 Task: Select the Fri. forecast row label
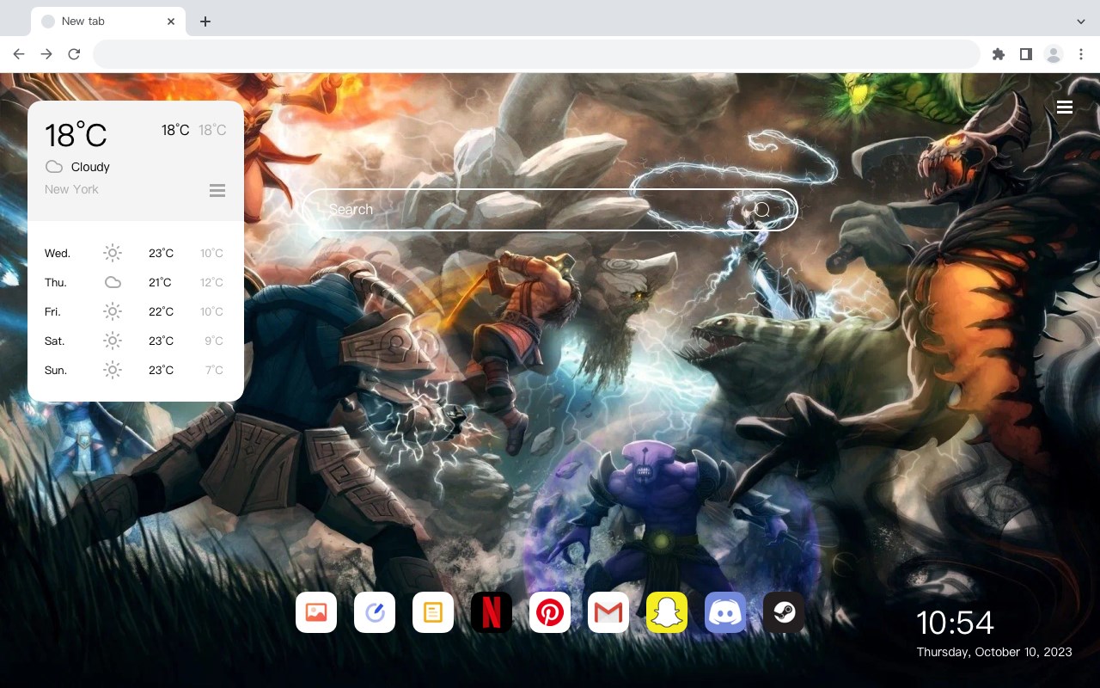[x=52, y=311]
